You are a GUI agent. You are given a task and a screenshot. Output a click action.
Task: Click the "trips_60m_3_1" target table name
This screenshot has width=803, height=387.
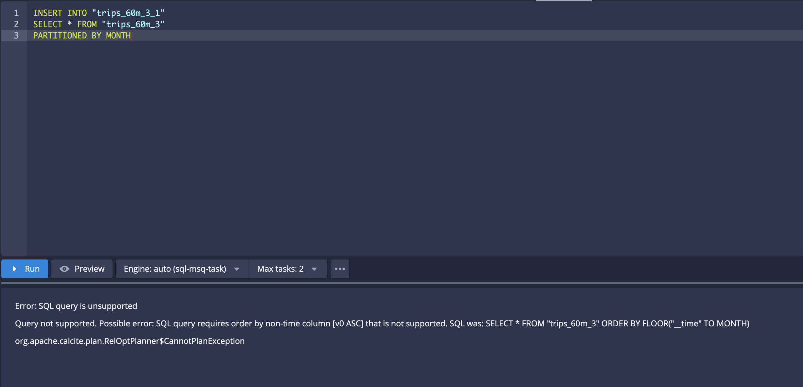pyautogui.click(x=128, y=13)
